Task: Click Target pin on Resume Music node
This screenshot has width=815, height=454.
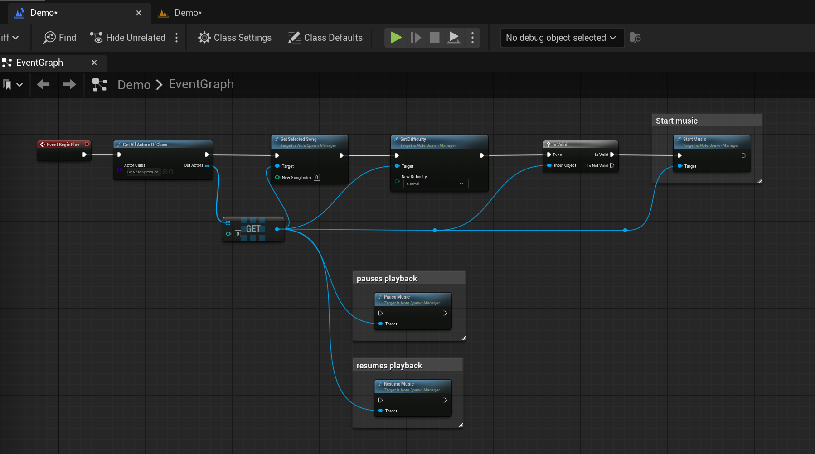Action: coord(381,411)
